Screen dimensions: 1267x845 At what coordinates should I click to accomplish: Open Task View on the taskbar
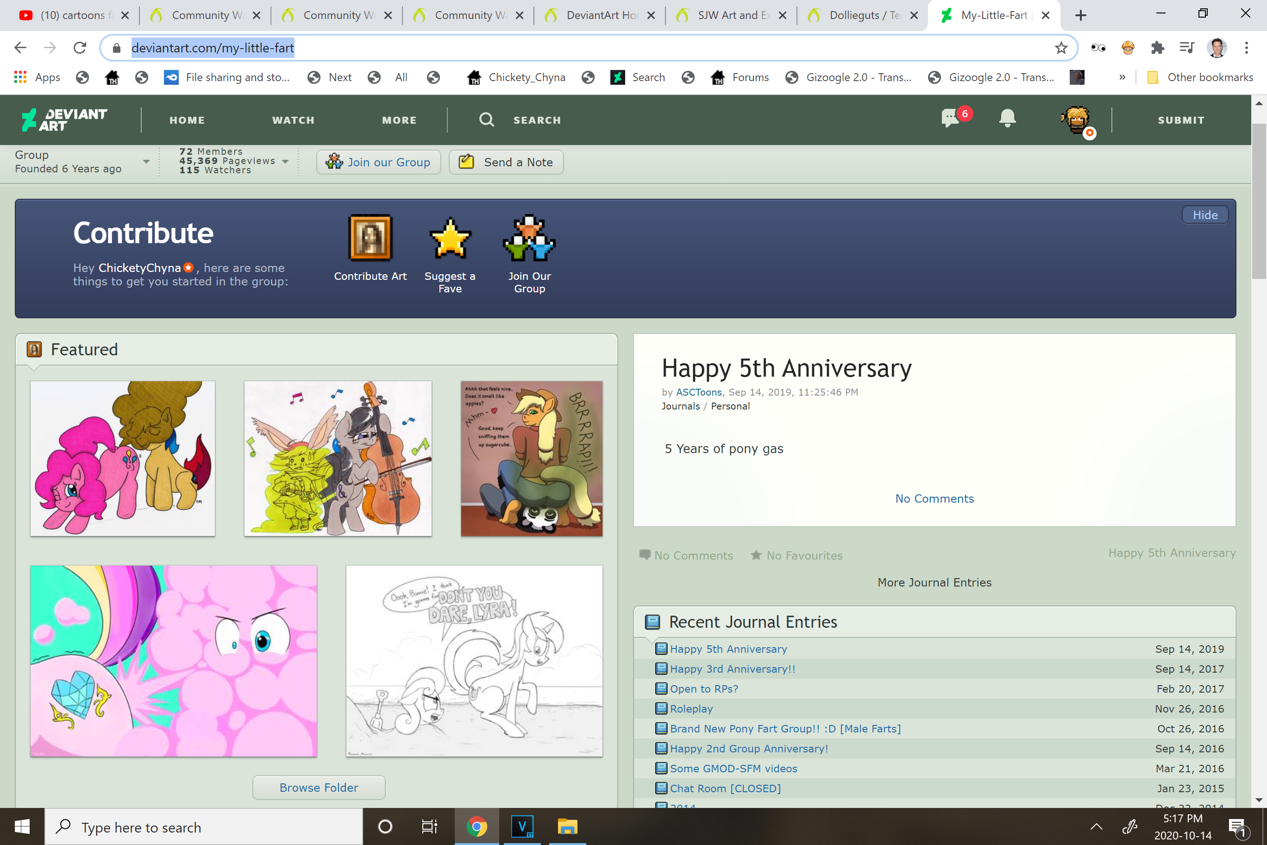pos(429,826)
